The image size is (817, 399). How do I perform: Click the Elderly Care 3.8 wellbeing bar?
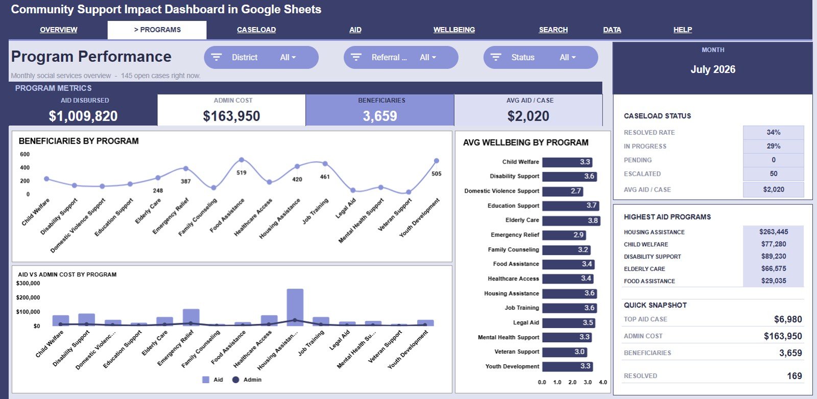tap(571, 221)
